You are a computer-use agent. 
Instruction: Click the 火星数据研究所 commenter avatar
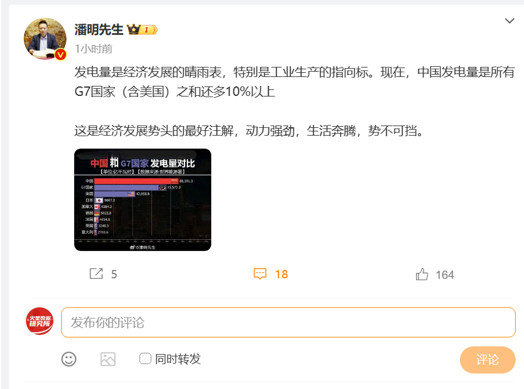pos(40,322)
